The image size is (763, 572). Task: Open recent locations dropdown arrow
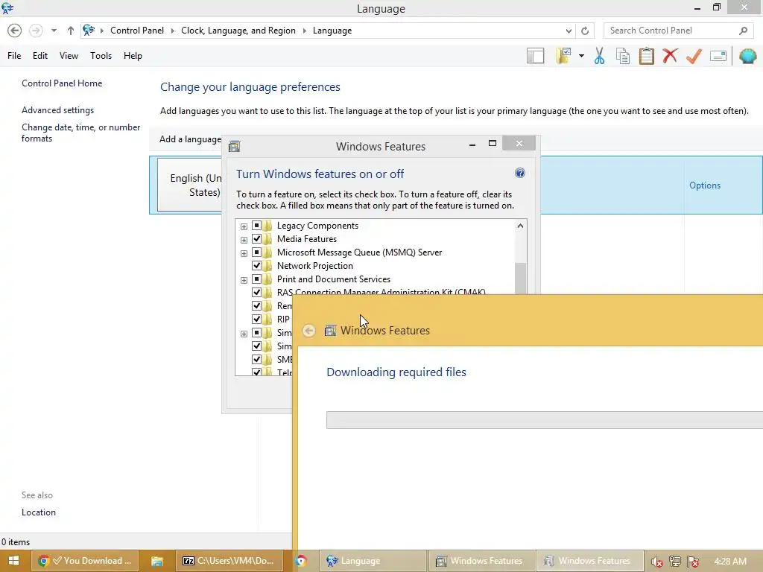click(54, 31)
